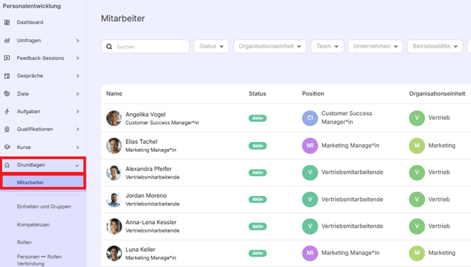Viewport: 471px width, 267px height.
Task: Expand the Feedback-Sessions submenu chevron
Action: coord(77,58)
